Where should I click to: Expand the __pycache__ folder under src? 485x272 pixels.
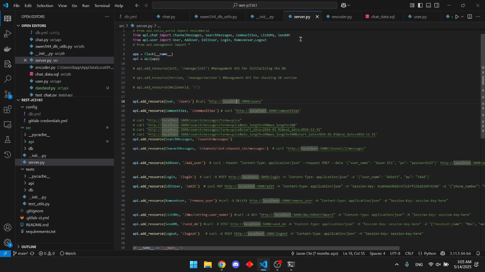pos(65,135)
